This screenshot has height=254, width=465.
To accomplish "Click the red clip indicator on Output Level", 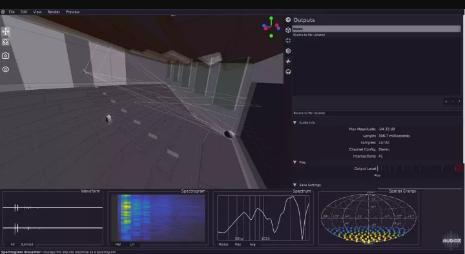I will tap(459, 169).
